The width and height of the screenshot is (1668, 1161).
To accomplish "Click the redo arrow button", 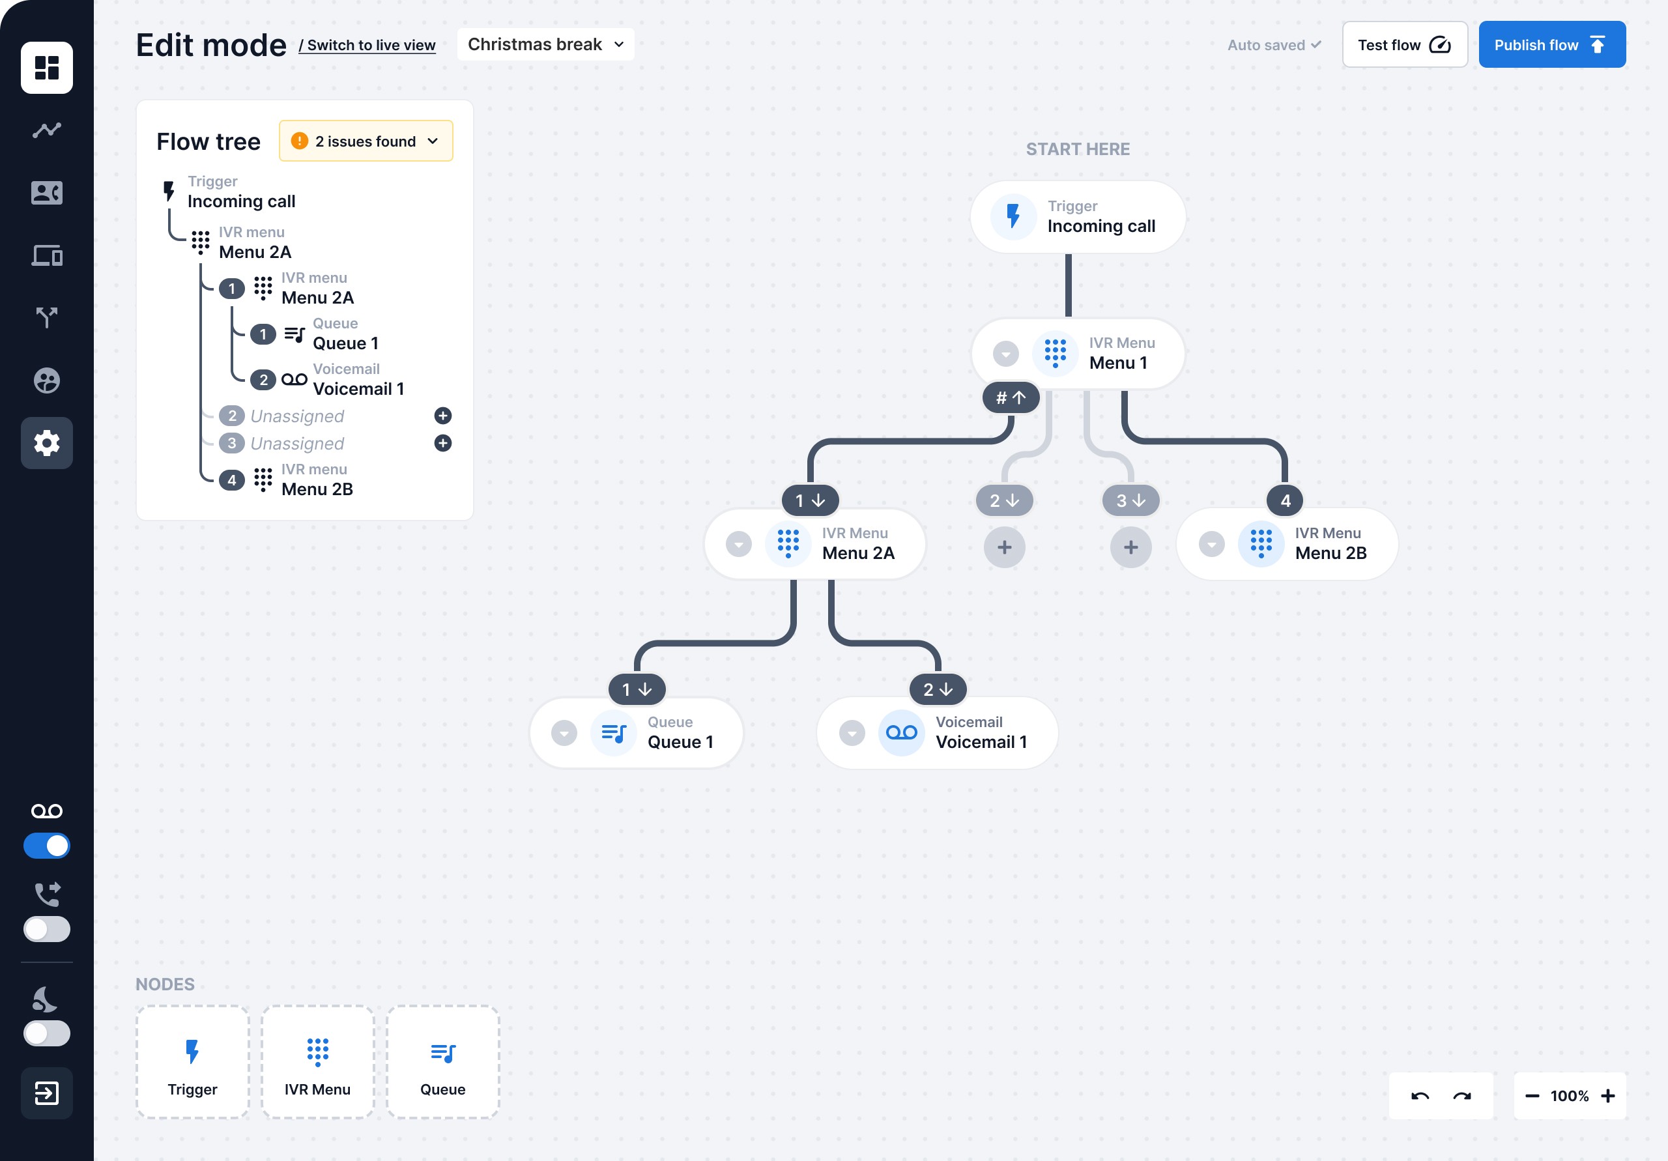I will pyautogui.click(x=1461, y=1096).
